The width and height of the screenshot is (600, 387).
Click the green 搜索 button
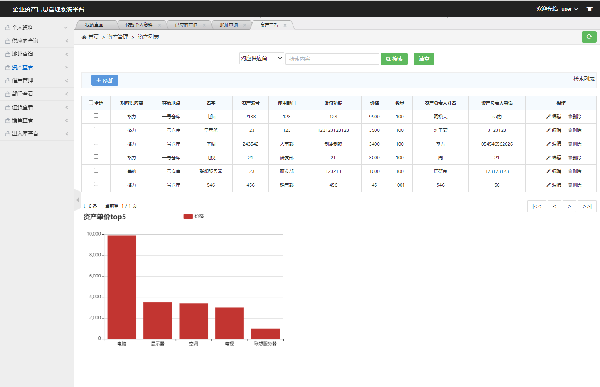point(394,59)
